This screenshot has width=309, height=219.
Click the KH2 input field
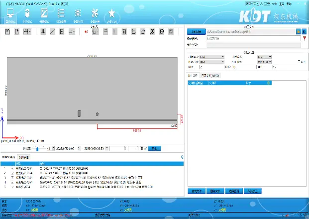pyautogui.click(x=244, y=67)
